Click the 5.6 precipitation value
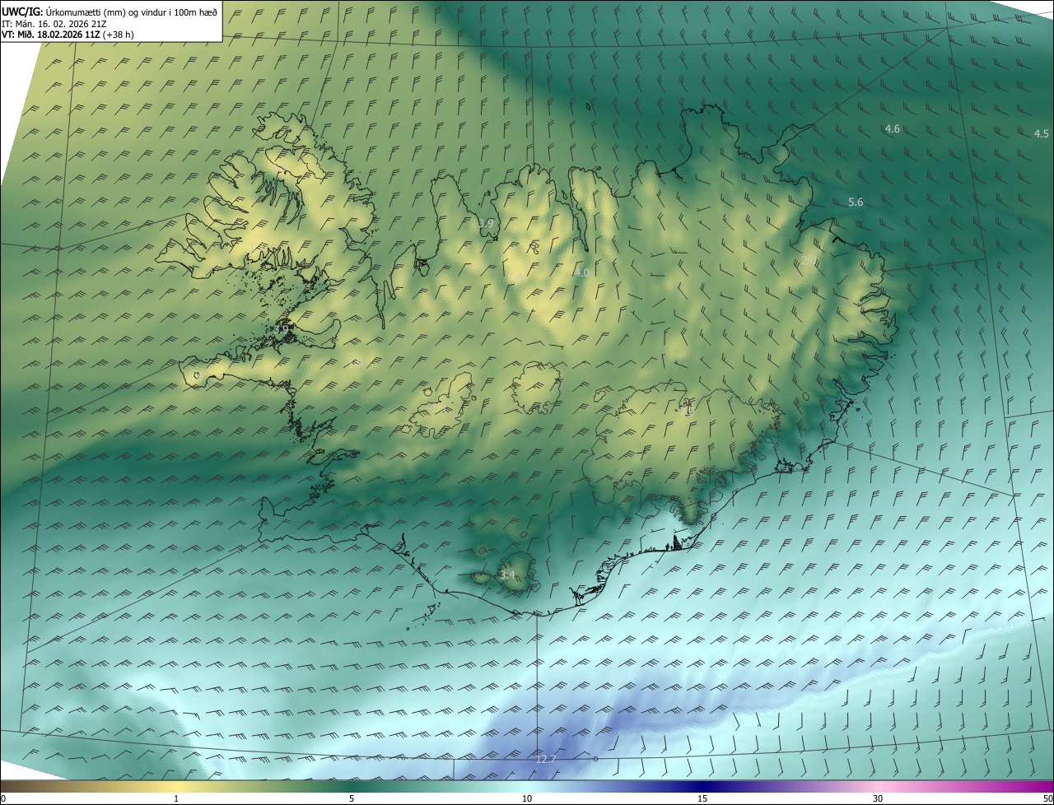Viewport: 1054px width, 805px height. (856, 202)
